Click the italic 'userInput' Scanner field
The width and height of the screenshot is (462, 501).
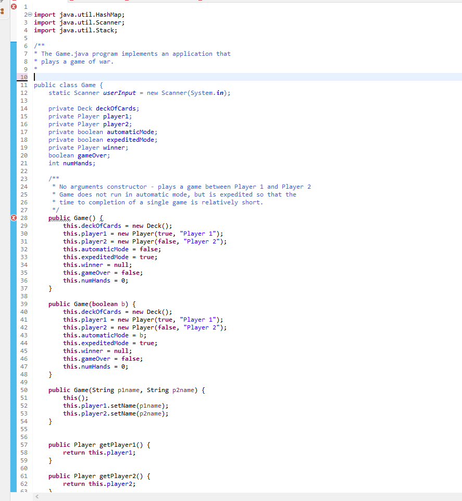tap(119, 93)
